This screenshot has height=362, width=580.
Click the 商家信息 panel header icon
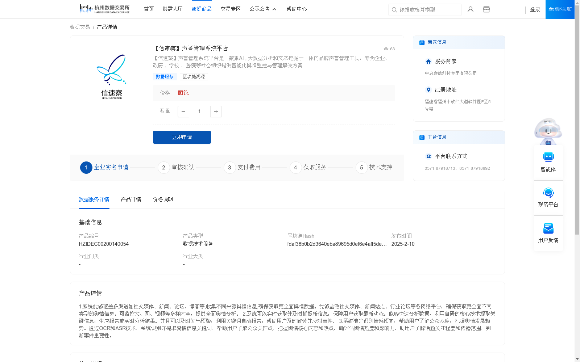(422, 43)
